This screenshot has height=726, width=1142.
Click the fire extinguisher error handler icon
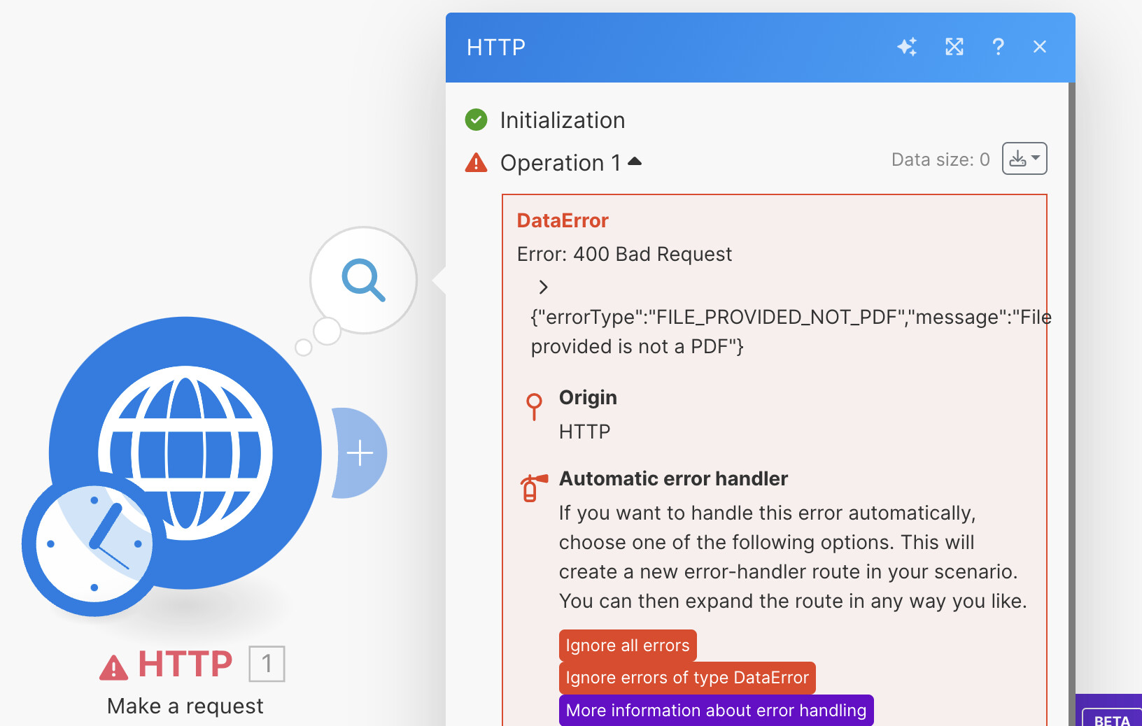(533, 487)
